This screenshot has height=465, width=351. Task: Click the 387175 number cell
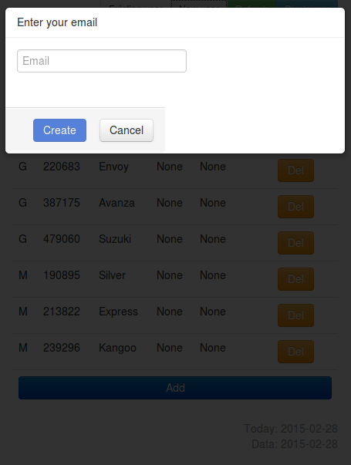tap(62, 203)
